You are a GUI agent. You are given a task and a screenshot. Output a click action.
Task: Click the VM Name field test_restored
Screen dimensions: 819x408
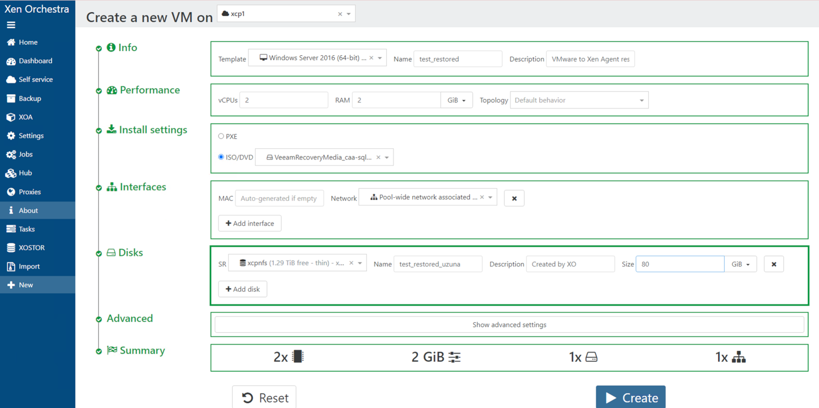pos(458,59)
